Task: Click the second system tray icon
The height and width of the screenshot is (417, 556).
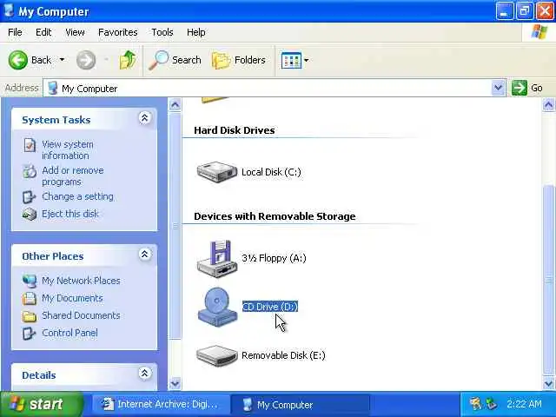Action: [x=492, y=404]
